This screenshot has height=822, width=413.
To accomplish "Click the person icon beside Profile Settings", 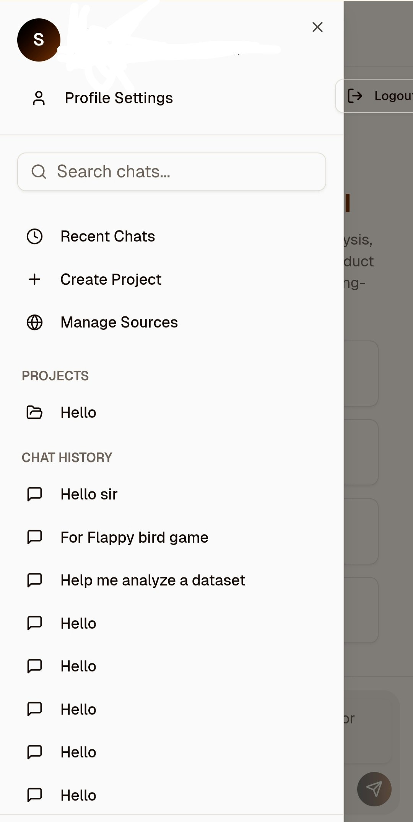I will pyautogui.click(x=39, y=98).
